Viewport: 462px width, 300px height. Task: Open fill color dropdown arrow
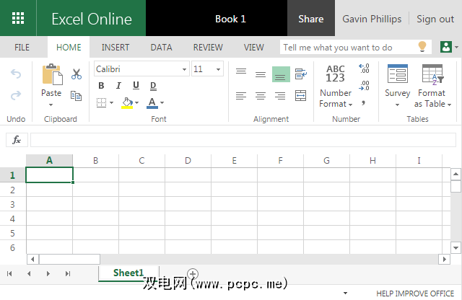136,102
